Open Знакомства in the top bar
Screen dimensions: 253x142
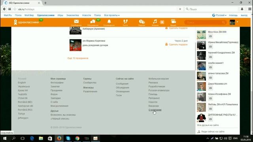coord(73,15)
